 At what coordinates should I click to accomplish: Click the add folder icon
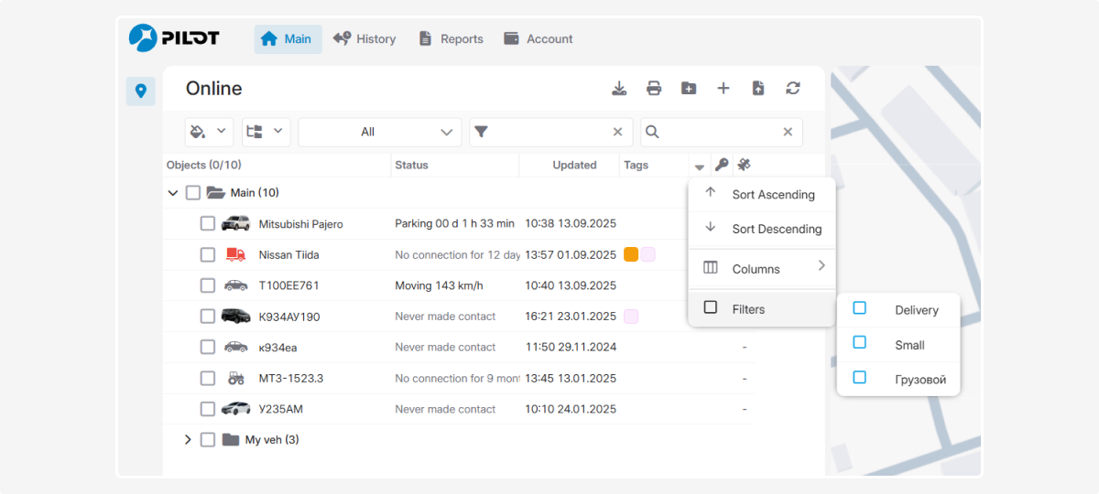[x=689, y=89]
